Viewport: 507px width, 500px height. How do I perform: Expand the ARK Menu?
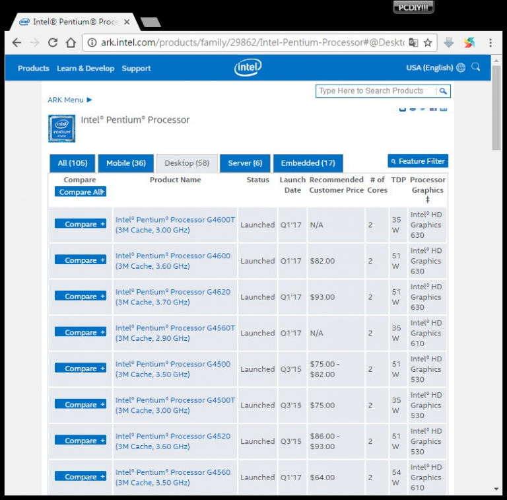70,100
